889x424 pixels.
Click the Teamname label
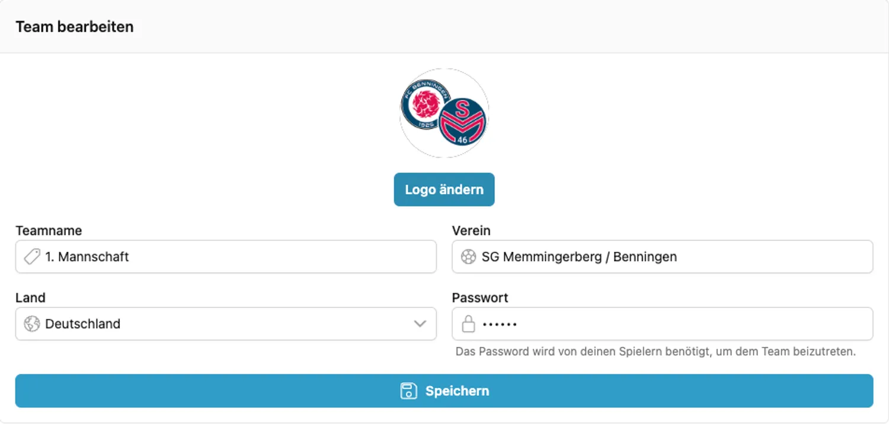49,230
